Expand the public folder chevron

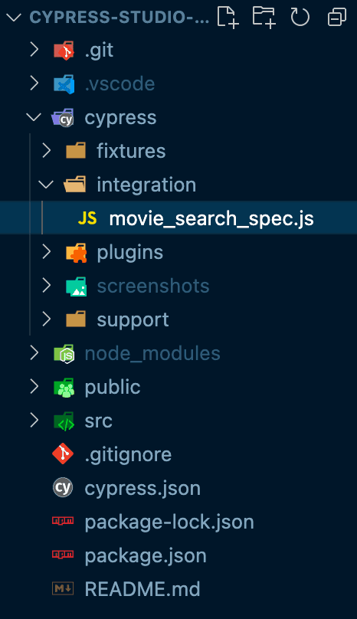34,387
